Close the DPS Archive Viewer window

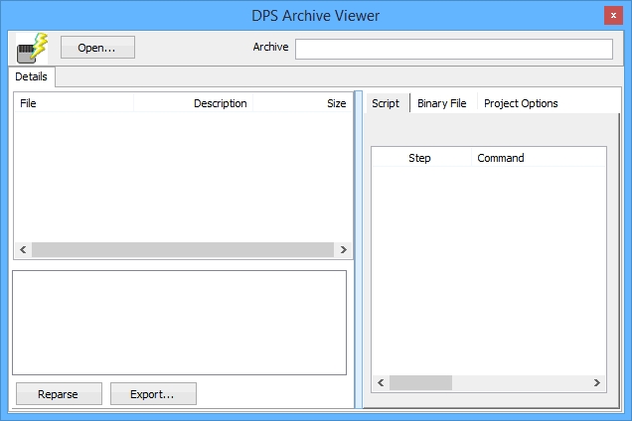(x=614, y=15)
